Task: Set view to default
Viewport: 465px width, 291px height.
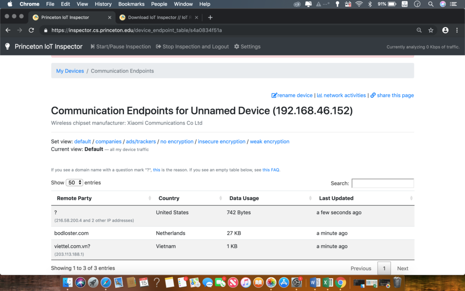Action: (x=83, y=142)
